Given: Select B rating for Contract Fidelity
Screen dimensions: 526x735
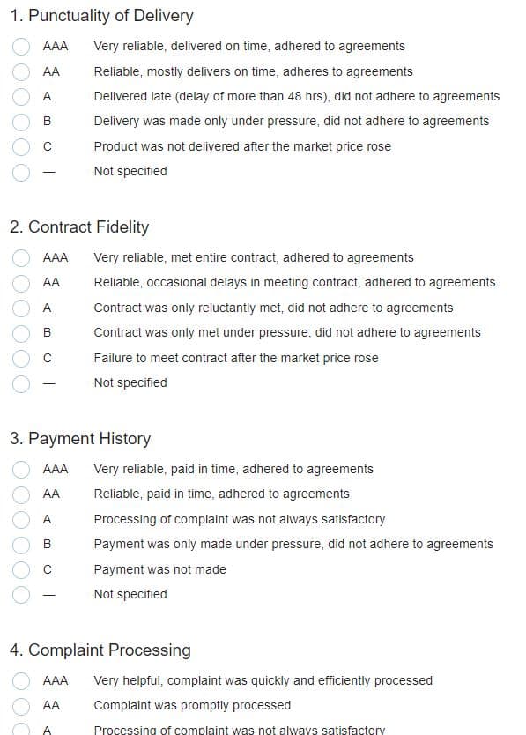Looking at the screenshot, I should click(21, 333).
